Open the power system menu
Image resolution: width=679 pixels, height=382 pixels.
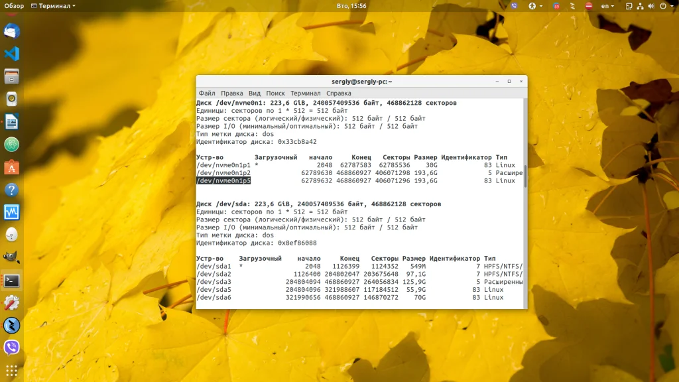pos(666,6)
